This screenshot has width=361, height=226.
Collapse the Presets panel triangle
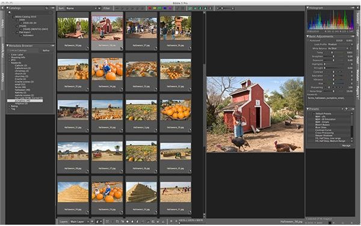(307, 109)
